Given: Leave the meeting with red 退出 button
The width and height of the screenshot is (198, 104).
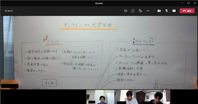Looking at the screenshot, I should [187, 11].
